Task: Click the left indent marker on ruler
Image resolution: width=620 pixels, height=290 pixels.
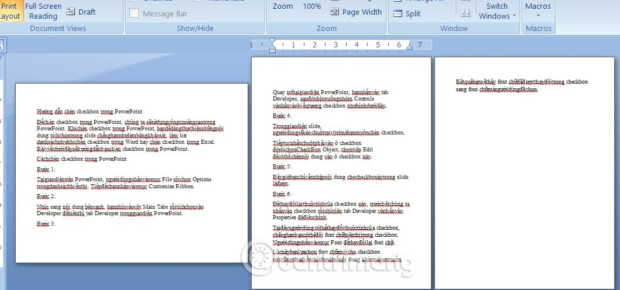Action: (272, 46)
